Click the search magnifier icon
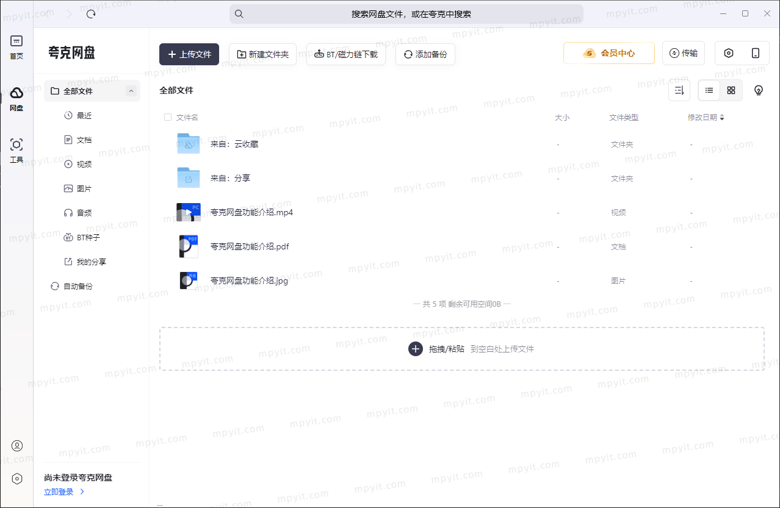This screenshot has height=508, width=780. (x=239, y=14)
